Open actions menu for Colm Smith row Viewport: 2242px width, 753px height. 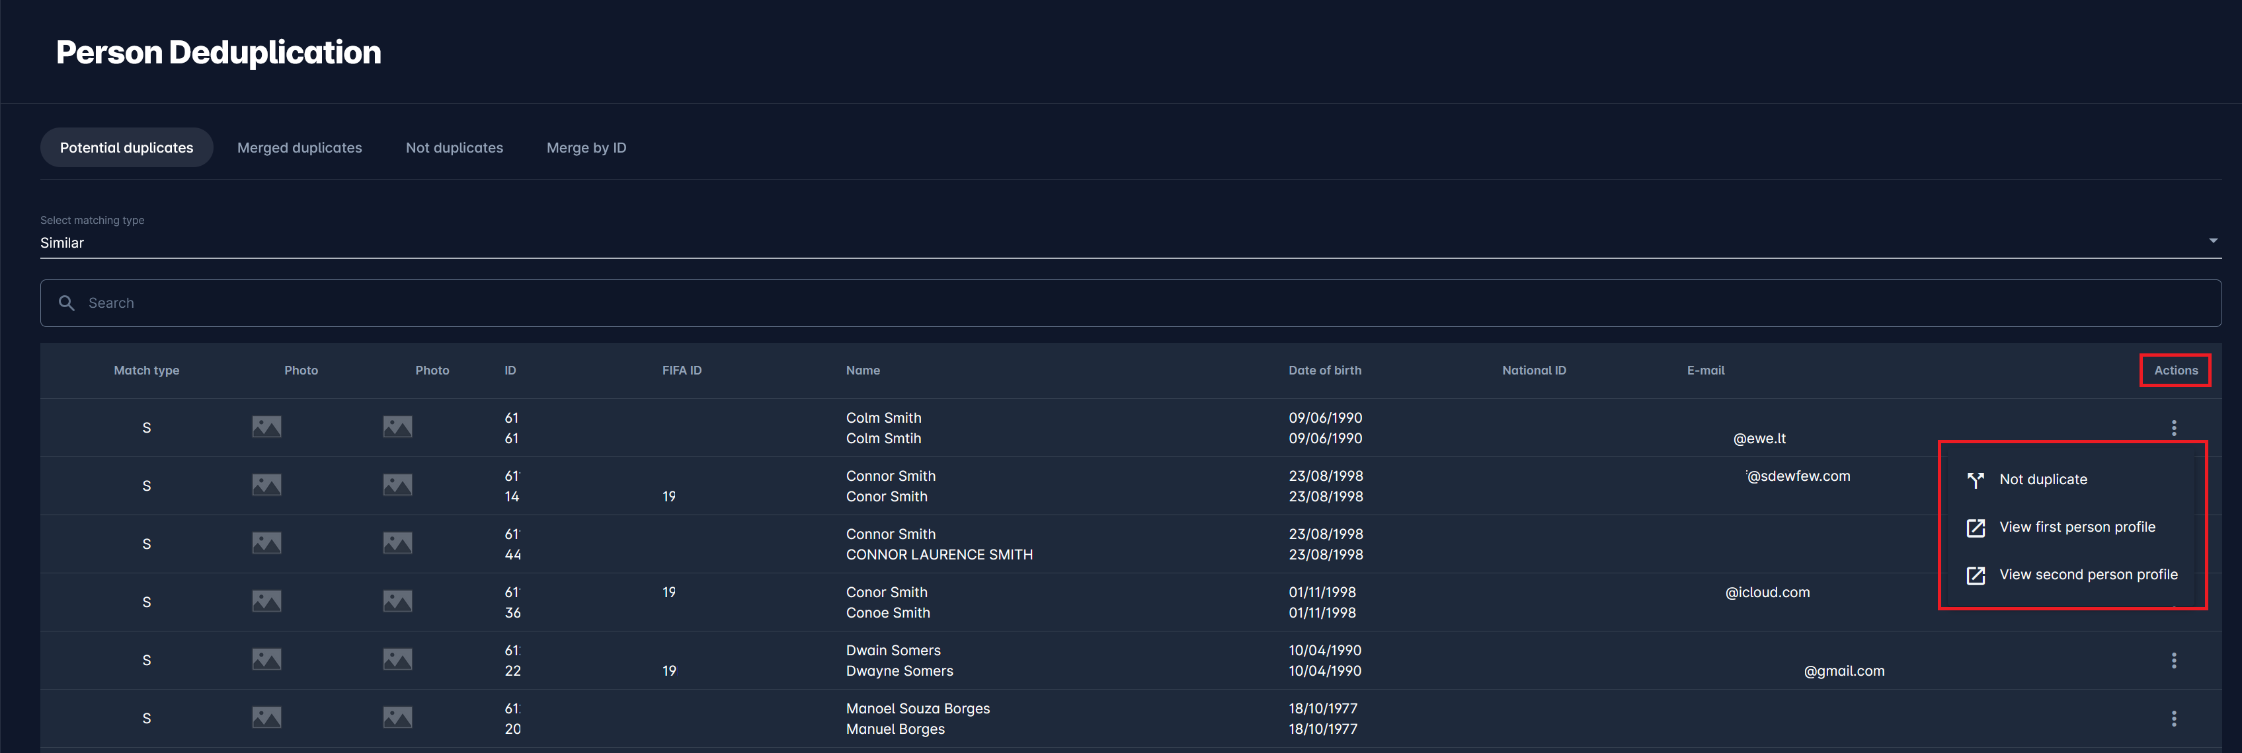2173,428
